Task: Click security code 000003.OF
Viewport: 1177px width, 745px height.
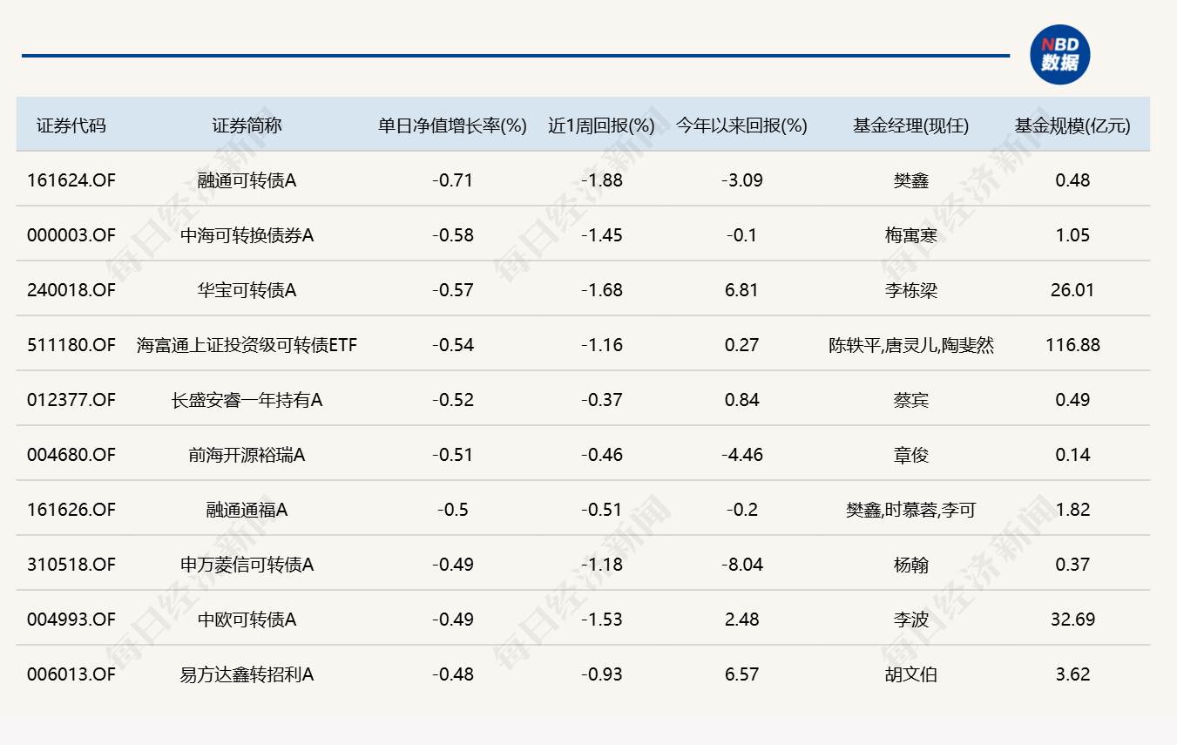Action: (x=71, y=235)
